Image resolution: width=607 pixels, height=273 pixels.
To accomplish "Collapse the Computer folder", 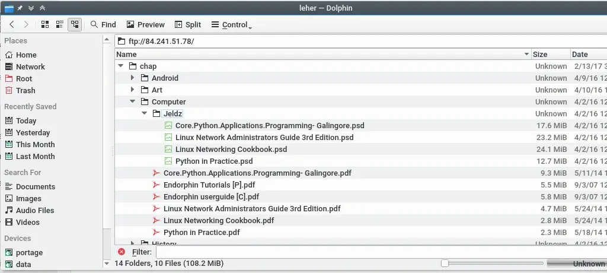I will 132,101.
